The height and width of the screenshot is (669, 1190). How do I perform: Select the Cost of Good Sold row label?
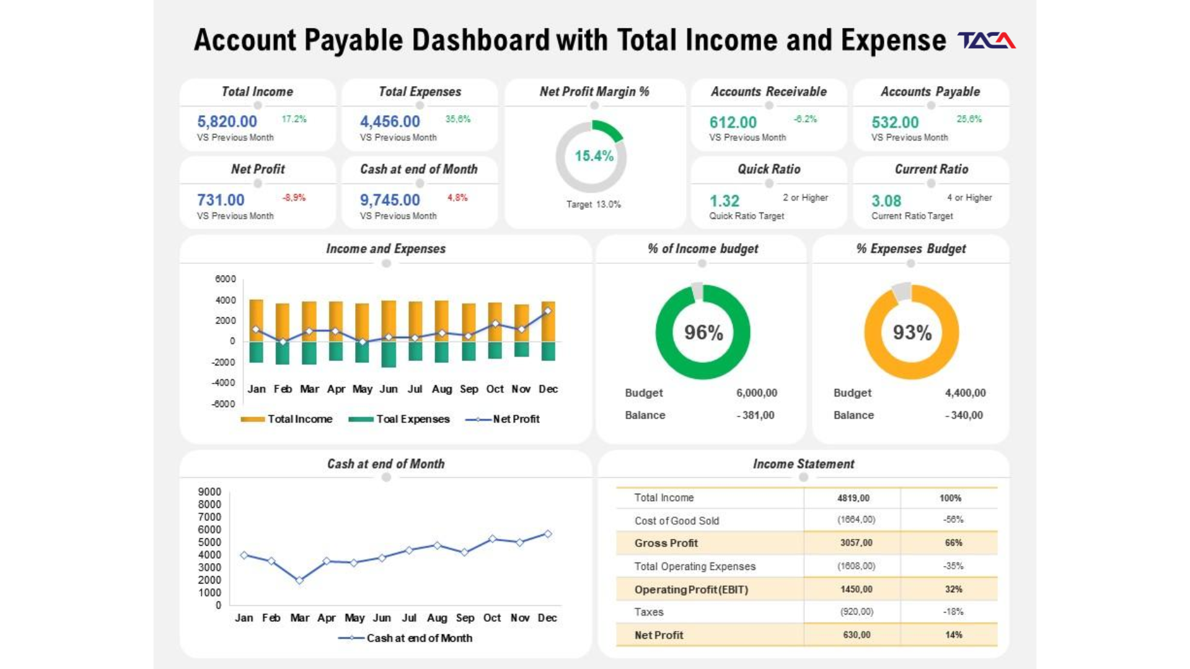677,521
